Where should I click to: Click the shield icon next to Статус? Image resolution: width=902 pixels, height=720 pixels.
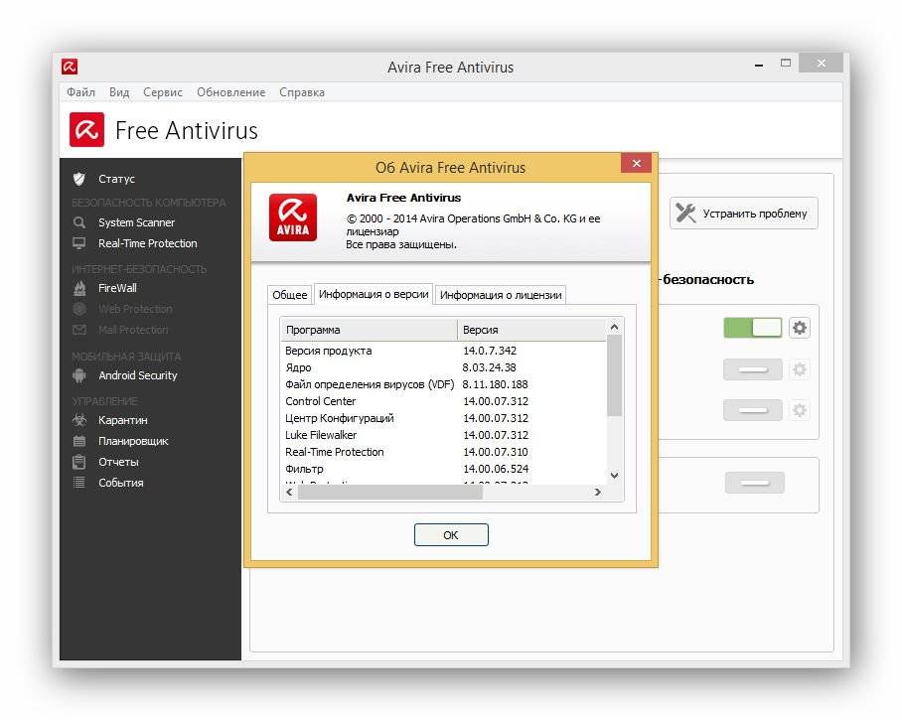[79, 179]
